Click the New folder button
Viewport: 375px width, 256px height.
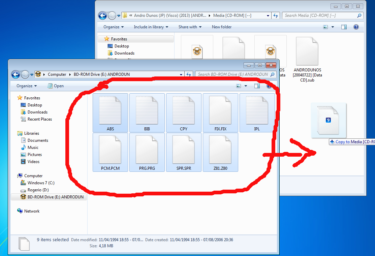click(222, 27)
